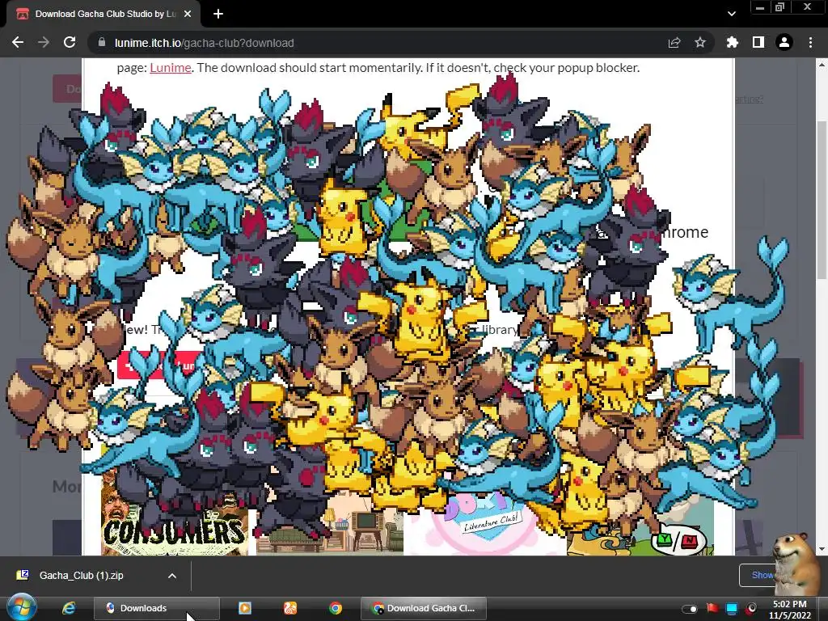The width and height of the screenshot is (828, 621).
Task: Click the browser forward arrow
Action: (x=44, y=43)
